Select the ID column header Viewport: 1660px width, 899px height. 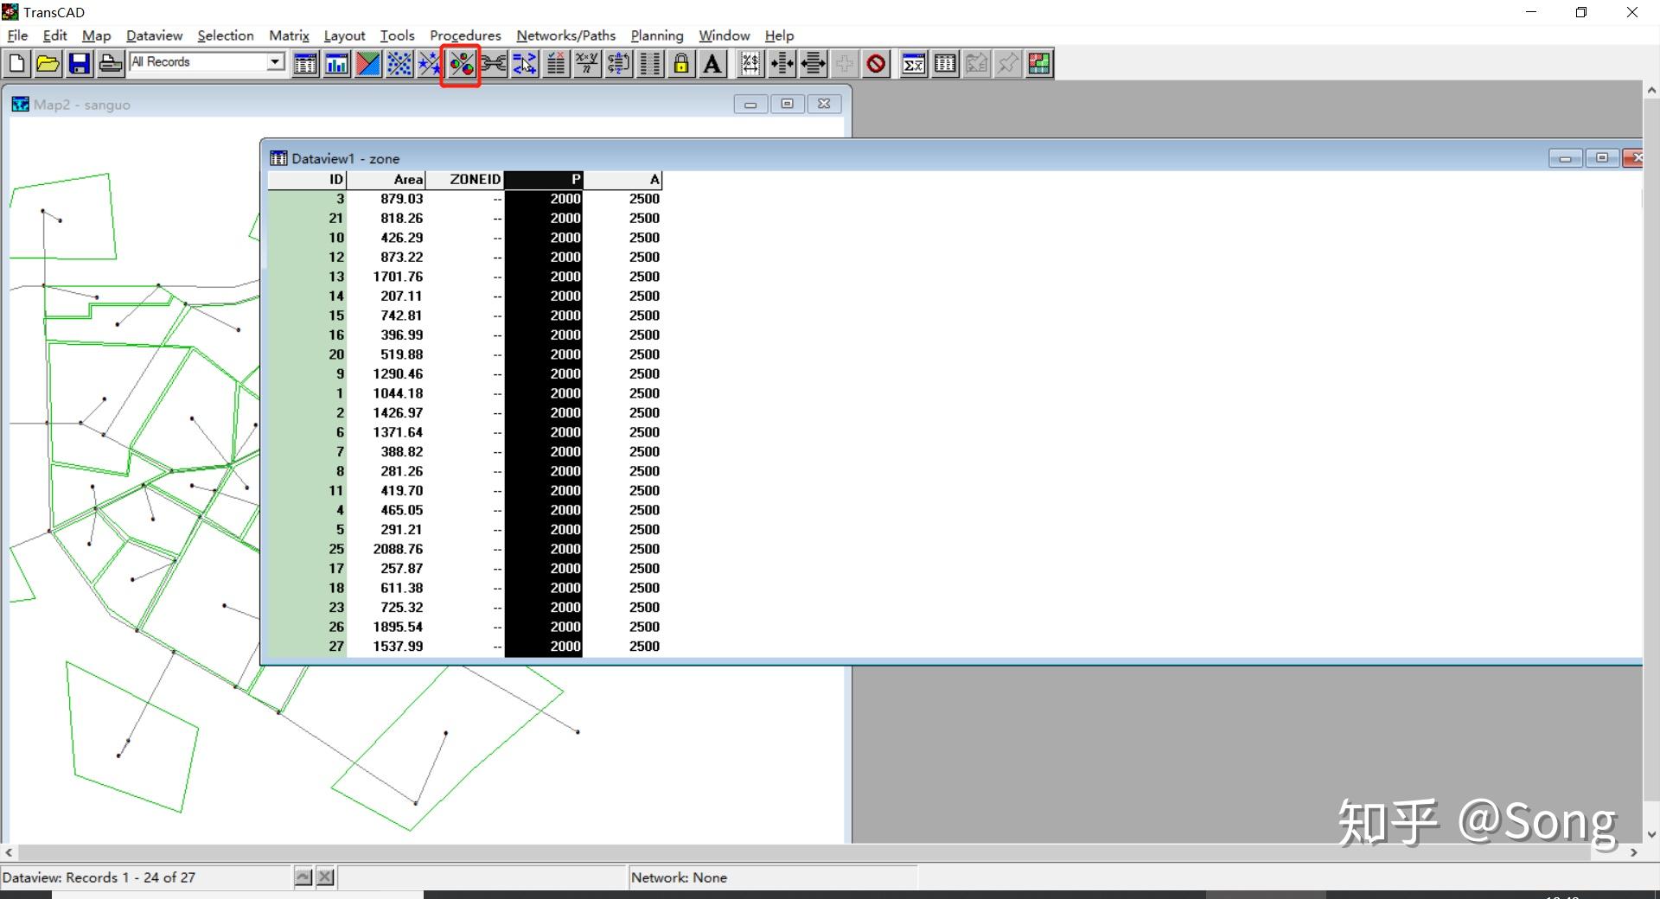click(307, 180)
